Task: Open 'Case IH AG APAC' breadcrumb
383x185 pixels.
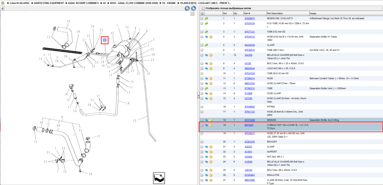Action: [x=20, y=3]
